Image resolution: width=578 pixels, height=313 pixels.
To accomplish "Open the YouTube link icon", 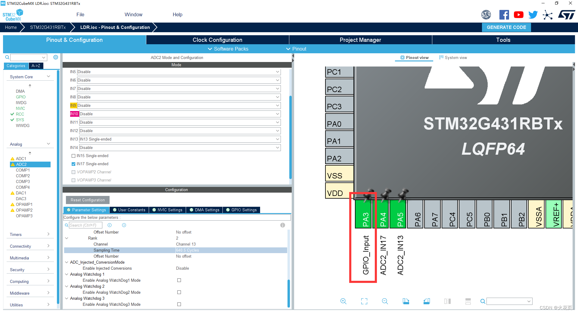I will [518, 15].
